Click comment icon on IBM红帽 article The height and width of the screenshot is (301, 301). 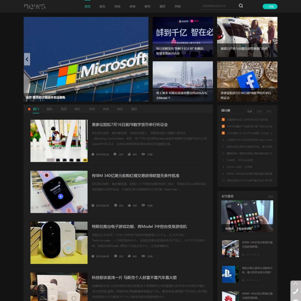pos(116,205)
